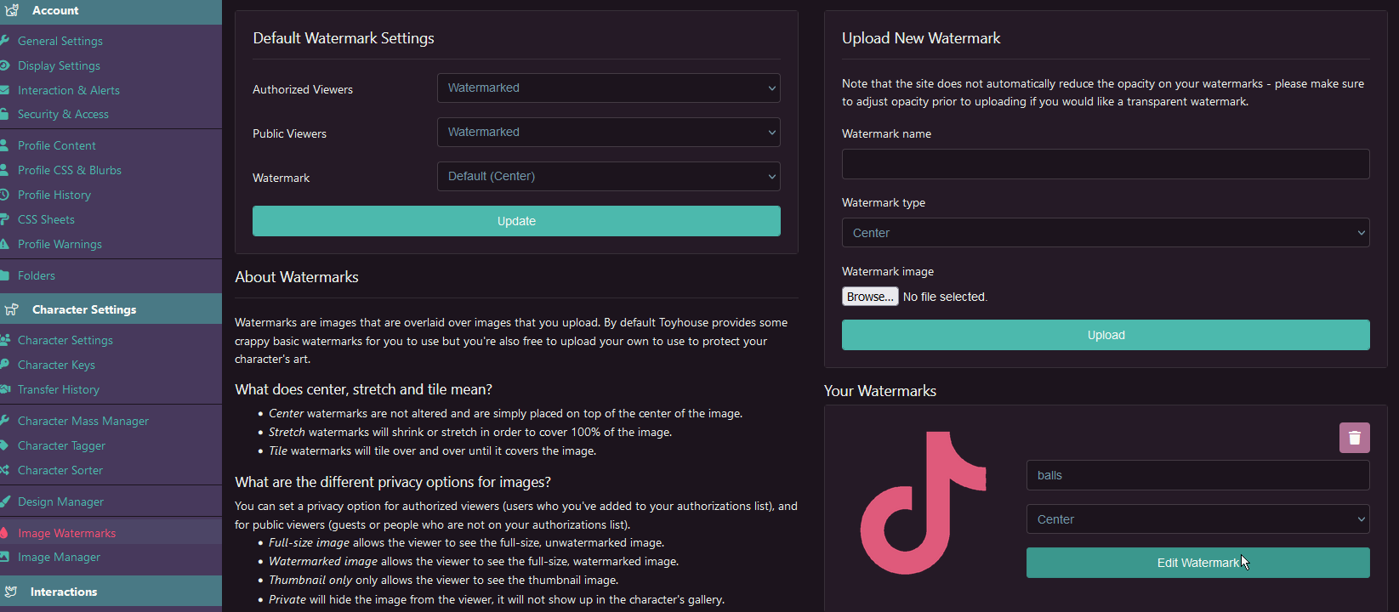Open the Folders sidebar item
The image size is (1399, 612).
pyautogui.click(x=36, y=275)
